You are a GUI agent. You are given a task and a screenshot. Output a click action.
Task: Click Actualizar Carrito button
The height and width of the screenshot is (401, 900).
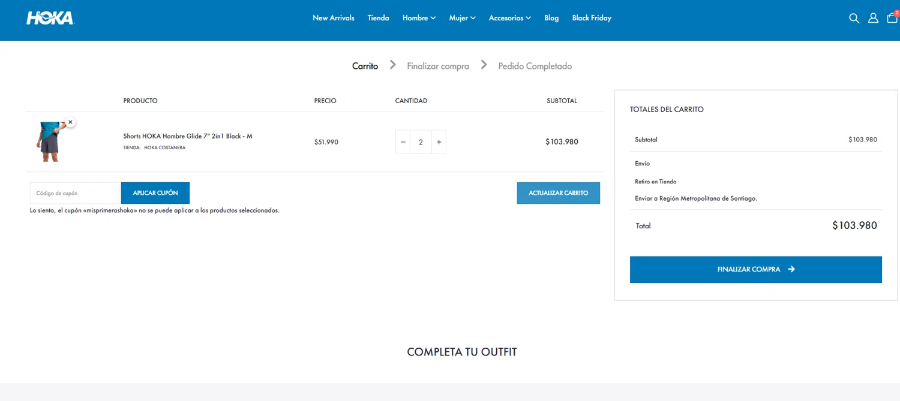[x=558, y=193]
